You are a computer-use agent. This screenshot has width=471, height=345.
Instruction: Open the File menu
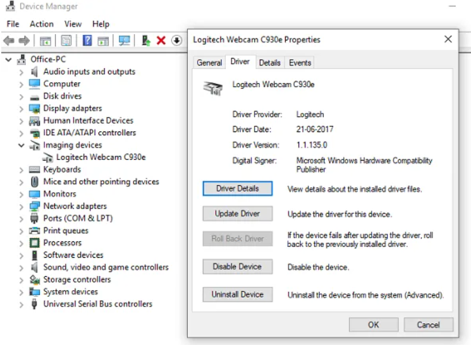[13, 24]
